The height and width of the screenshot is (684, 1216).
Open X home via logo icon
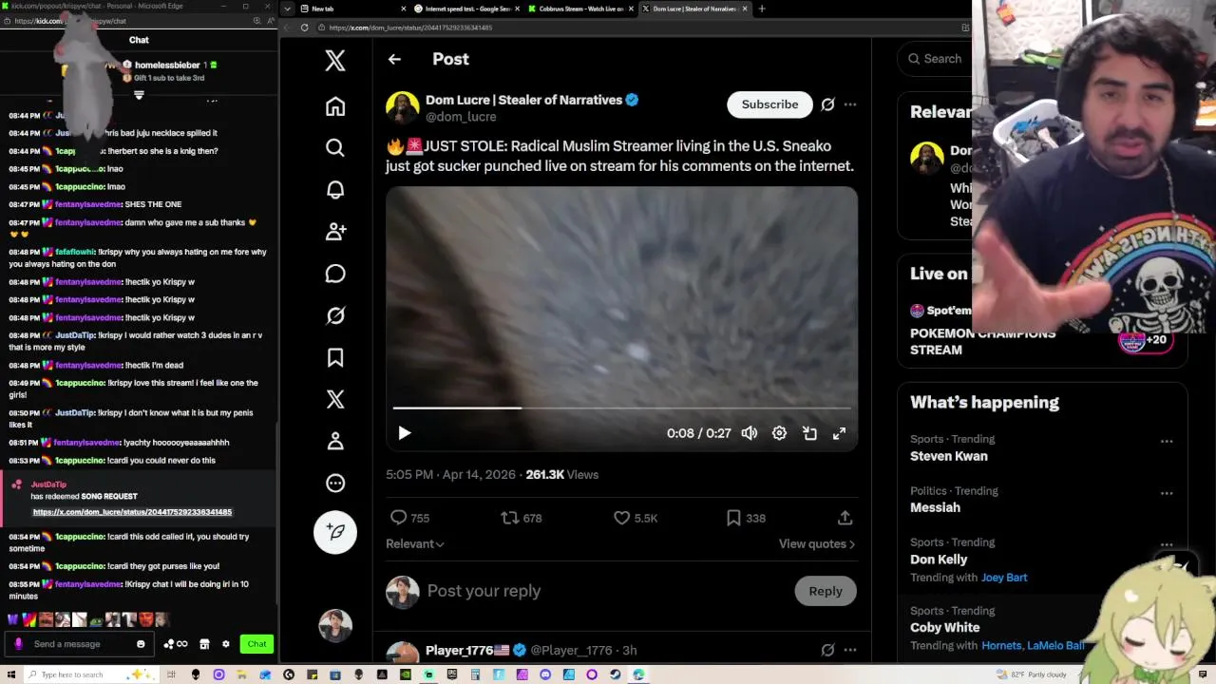[335, 61]
